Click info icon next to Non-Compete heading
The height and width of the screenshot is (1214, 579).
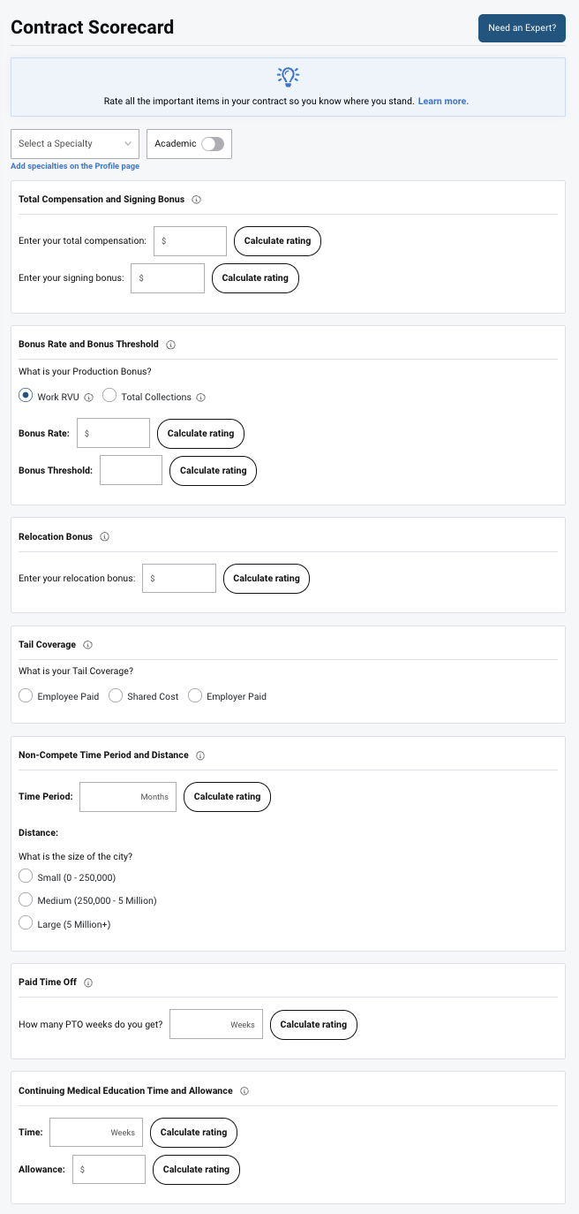tap(200, 755)
